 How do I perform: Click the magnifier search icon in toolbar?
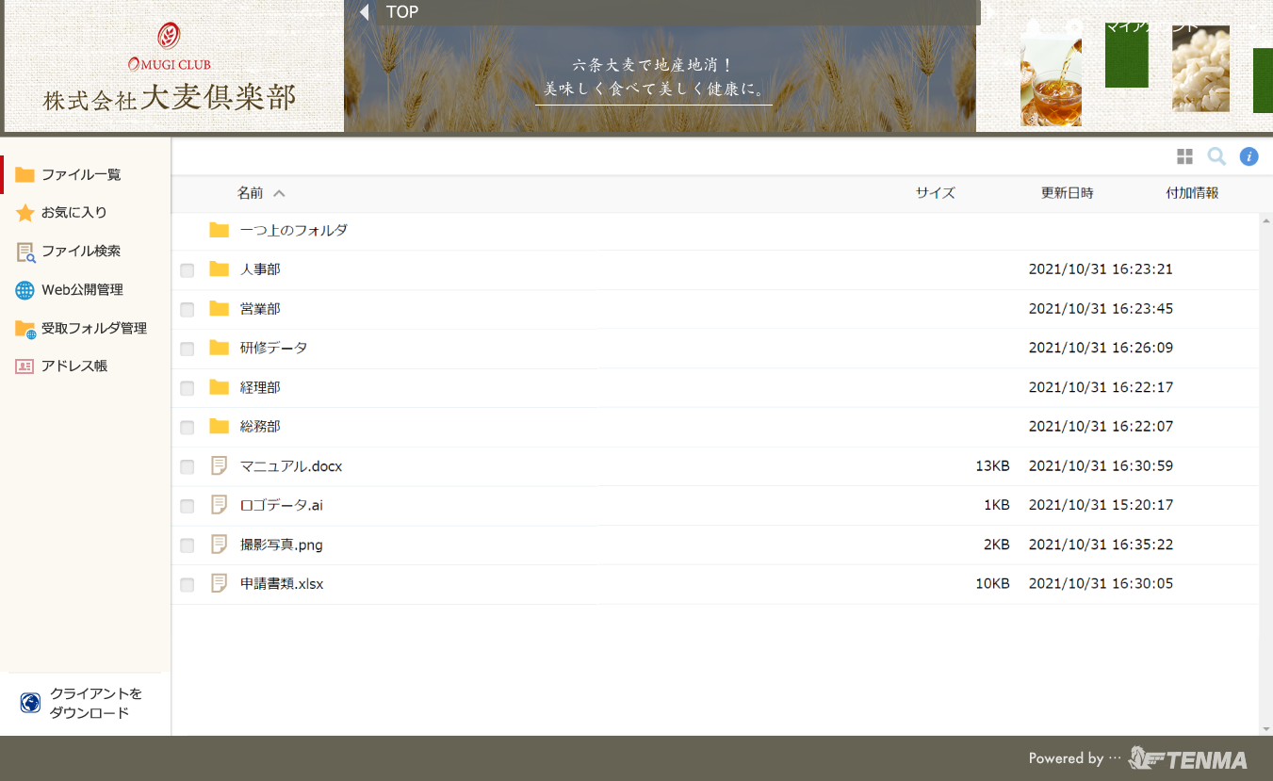1216,156
